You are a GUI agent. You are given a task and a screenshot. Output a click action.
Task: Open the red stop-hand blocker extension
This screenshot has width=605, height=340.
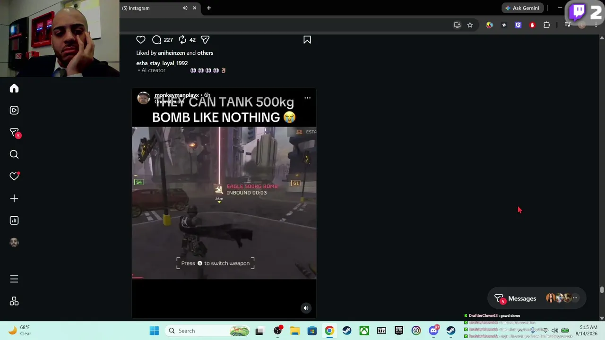532,25
